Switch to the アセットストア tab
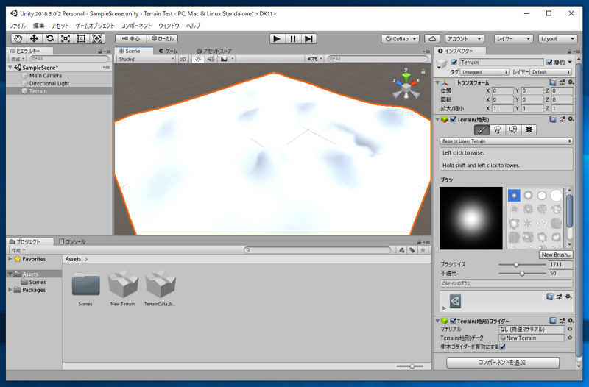589x387 pixels. (x=214, y=51)
